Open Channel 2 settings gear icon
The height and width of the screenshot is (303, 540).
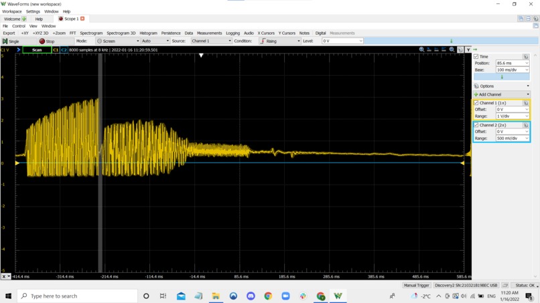(x=525, y=125)
